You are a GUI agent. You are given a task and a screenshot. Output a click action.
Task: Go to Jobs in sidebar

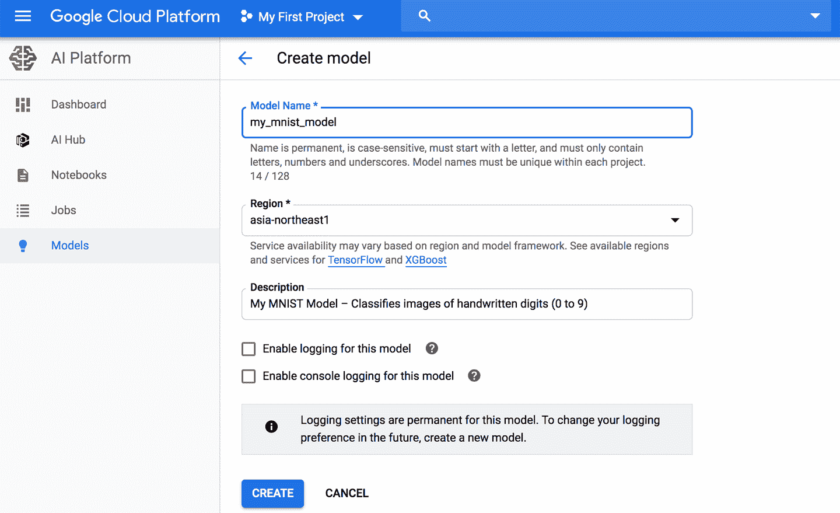64,210
